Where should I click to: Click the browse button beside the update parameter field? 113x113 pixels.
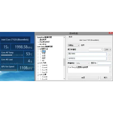tap(109, 54)
